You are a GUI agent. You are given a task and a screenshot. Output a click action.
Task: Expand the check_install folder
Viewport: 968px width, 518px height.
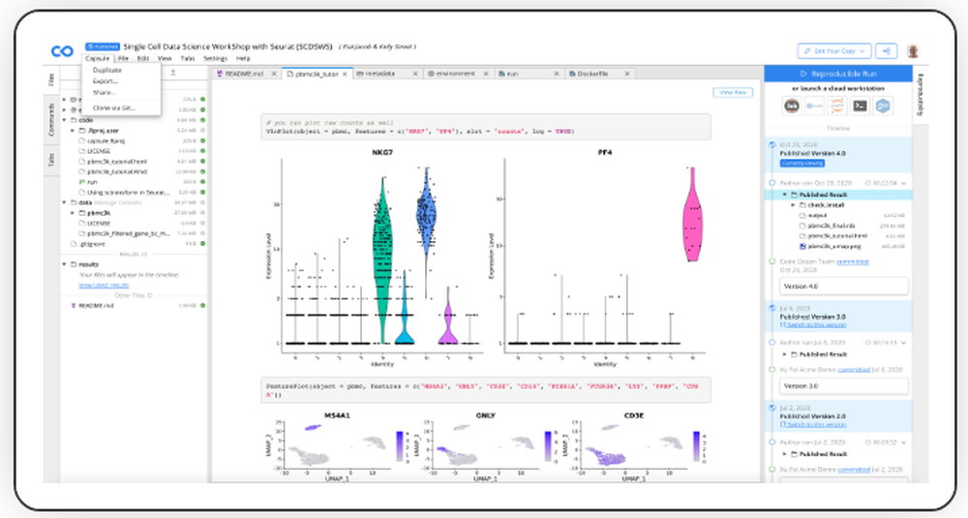click(x=794, y=205)
